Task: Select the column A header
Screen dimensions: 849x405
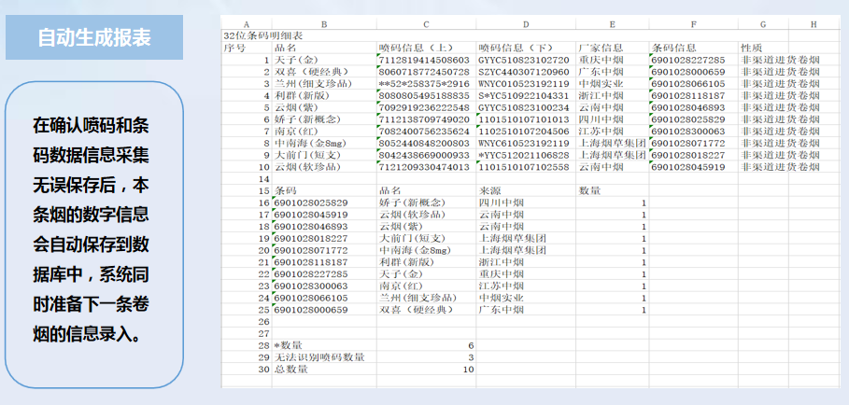Action: (x=246, y=23)
